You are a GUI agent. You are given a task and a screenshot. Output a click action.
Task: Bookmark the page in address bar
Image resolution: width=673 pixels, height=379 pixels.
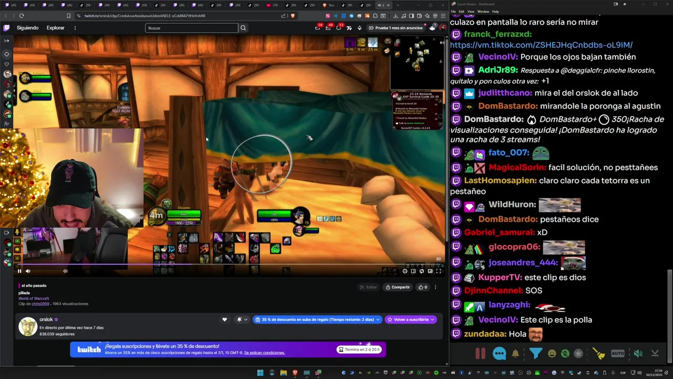click(x=68, y=16)
